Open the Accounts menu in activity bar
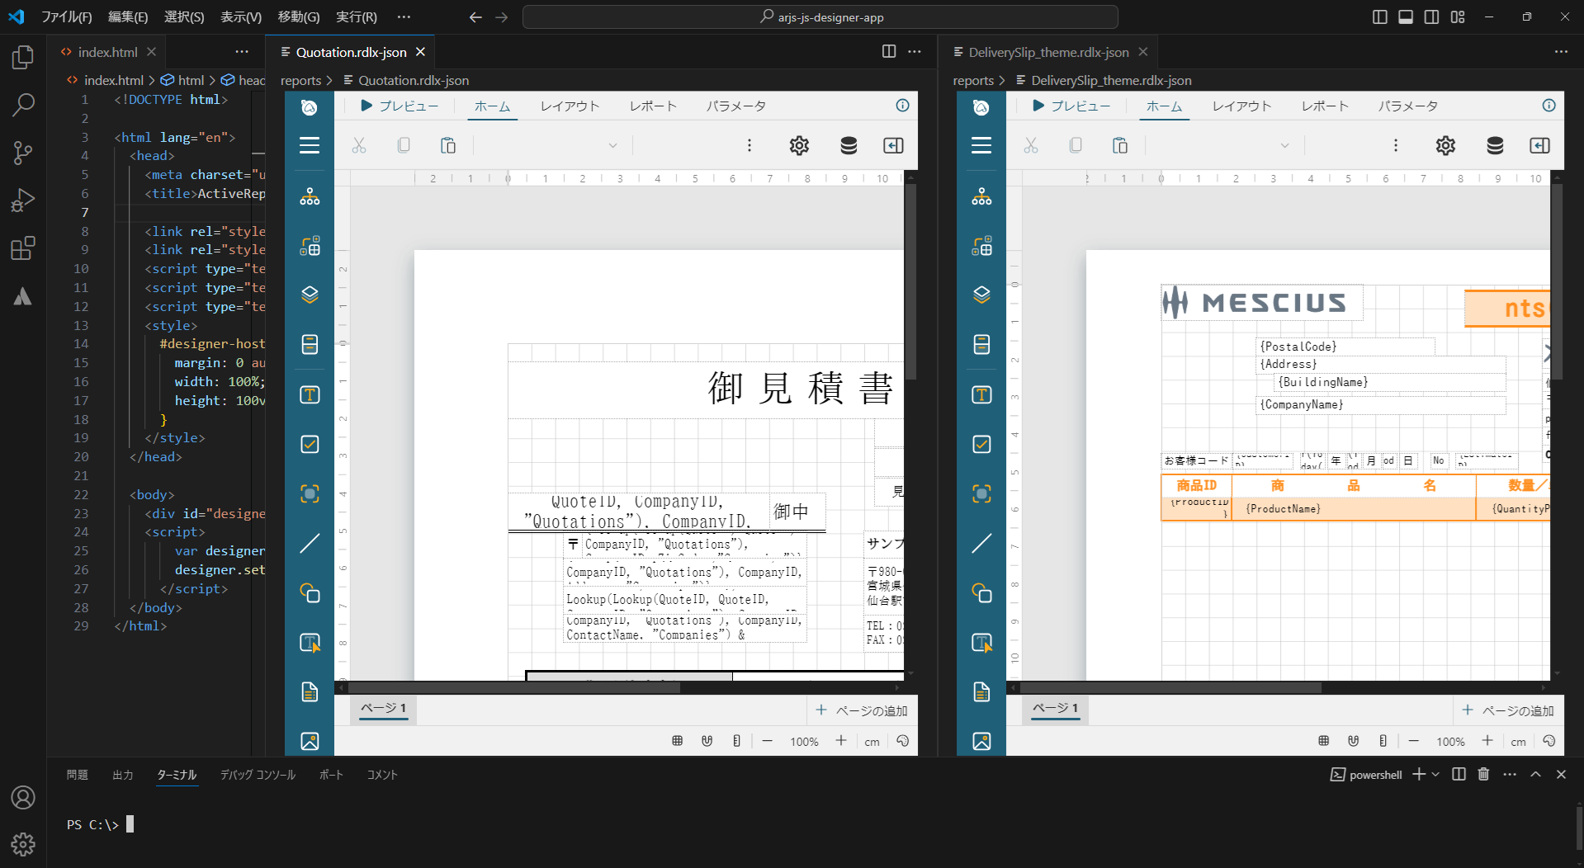 pos(23,797)
